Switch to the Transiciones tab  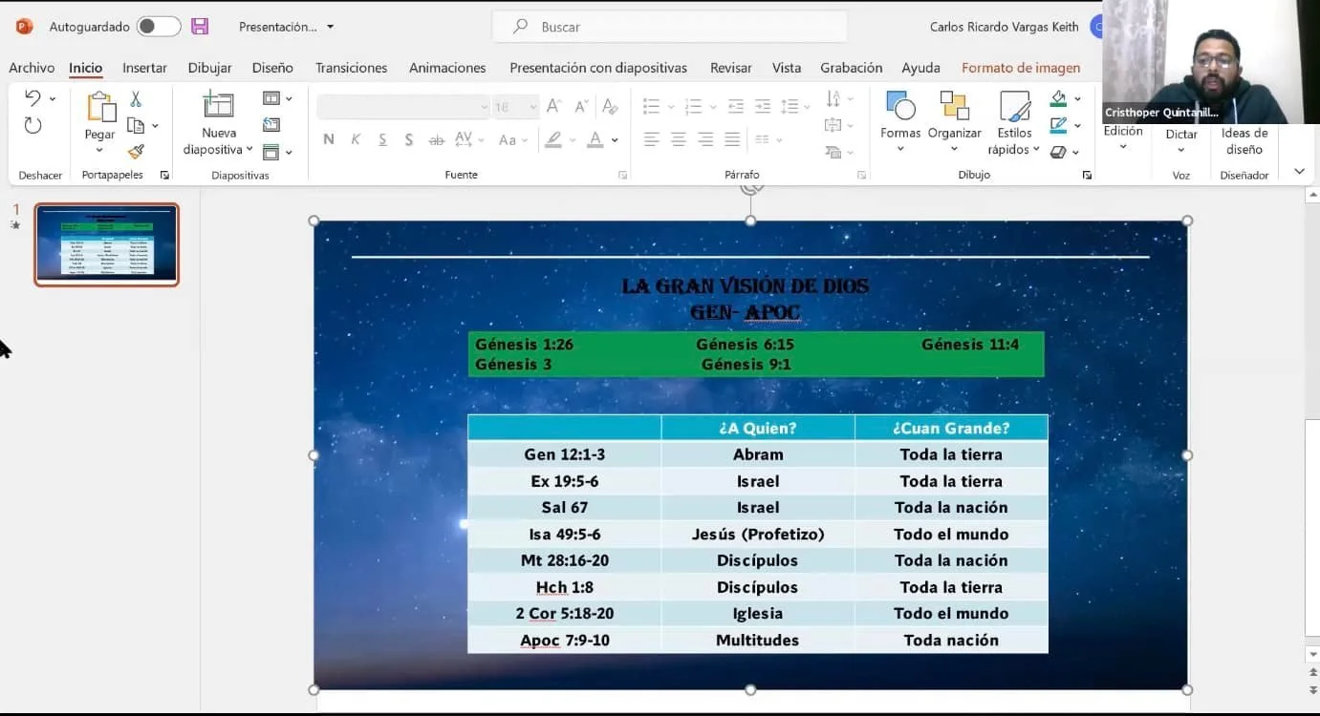click(x=352, y=68)
